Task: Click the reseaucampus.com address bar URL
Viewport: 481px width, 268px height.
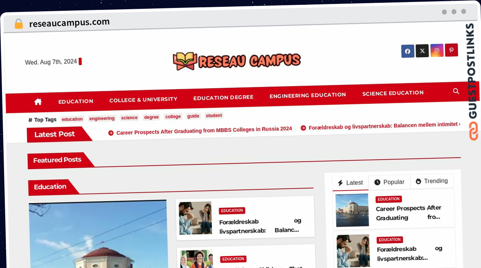Action: click(x=69, y=23)
